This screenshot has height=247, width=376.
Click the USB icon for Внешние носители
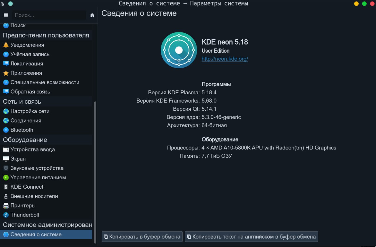[6, 196]
